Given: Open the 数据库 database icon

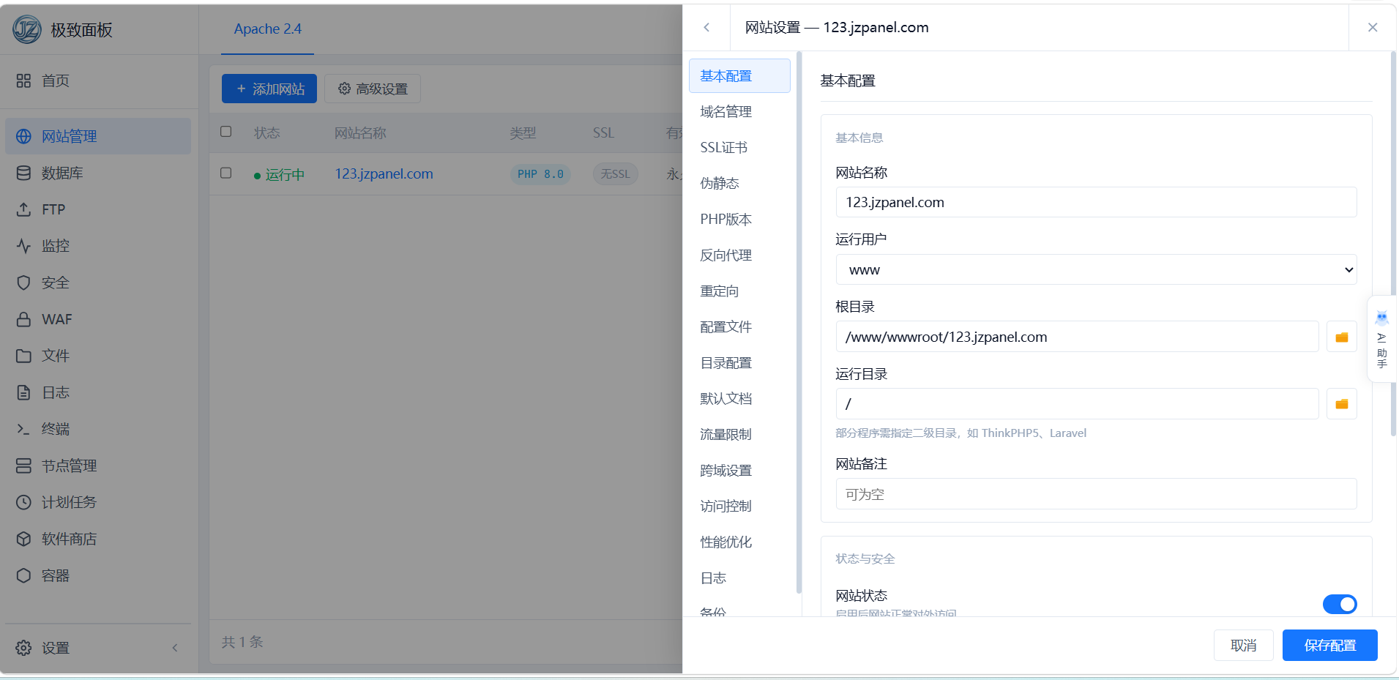Looking at the screenshot, I should coord(23,173).
